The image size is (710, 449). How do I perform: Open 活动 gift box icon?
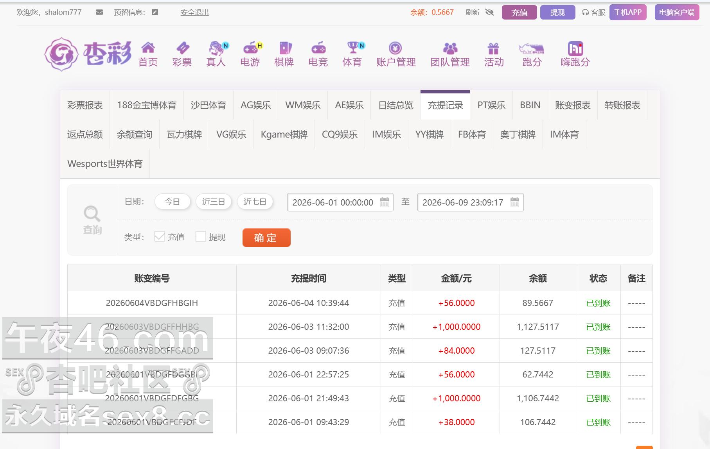(494, 48)
